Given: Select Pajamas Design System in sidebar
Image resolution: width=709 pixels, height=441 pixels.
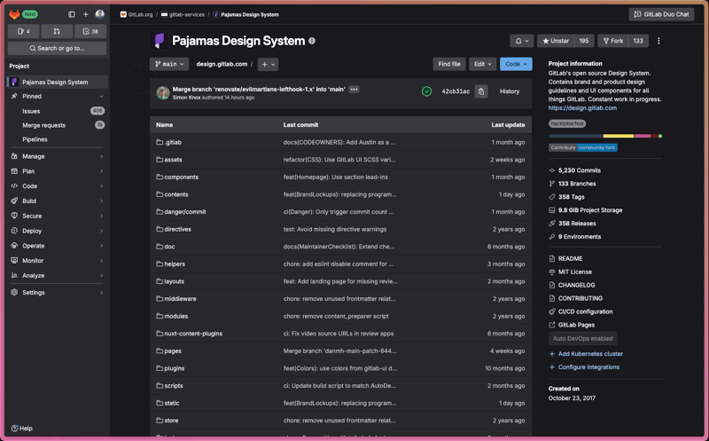Looking at the screenshot, I should [58, 82].
